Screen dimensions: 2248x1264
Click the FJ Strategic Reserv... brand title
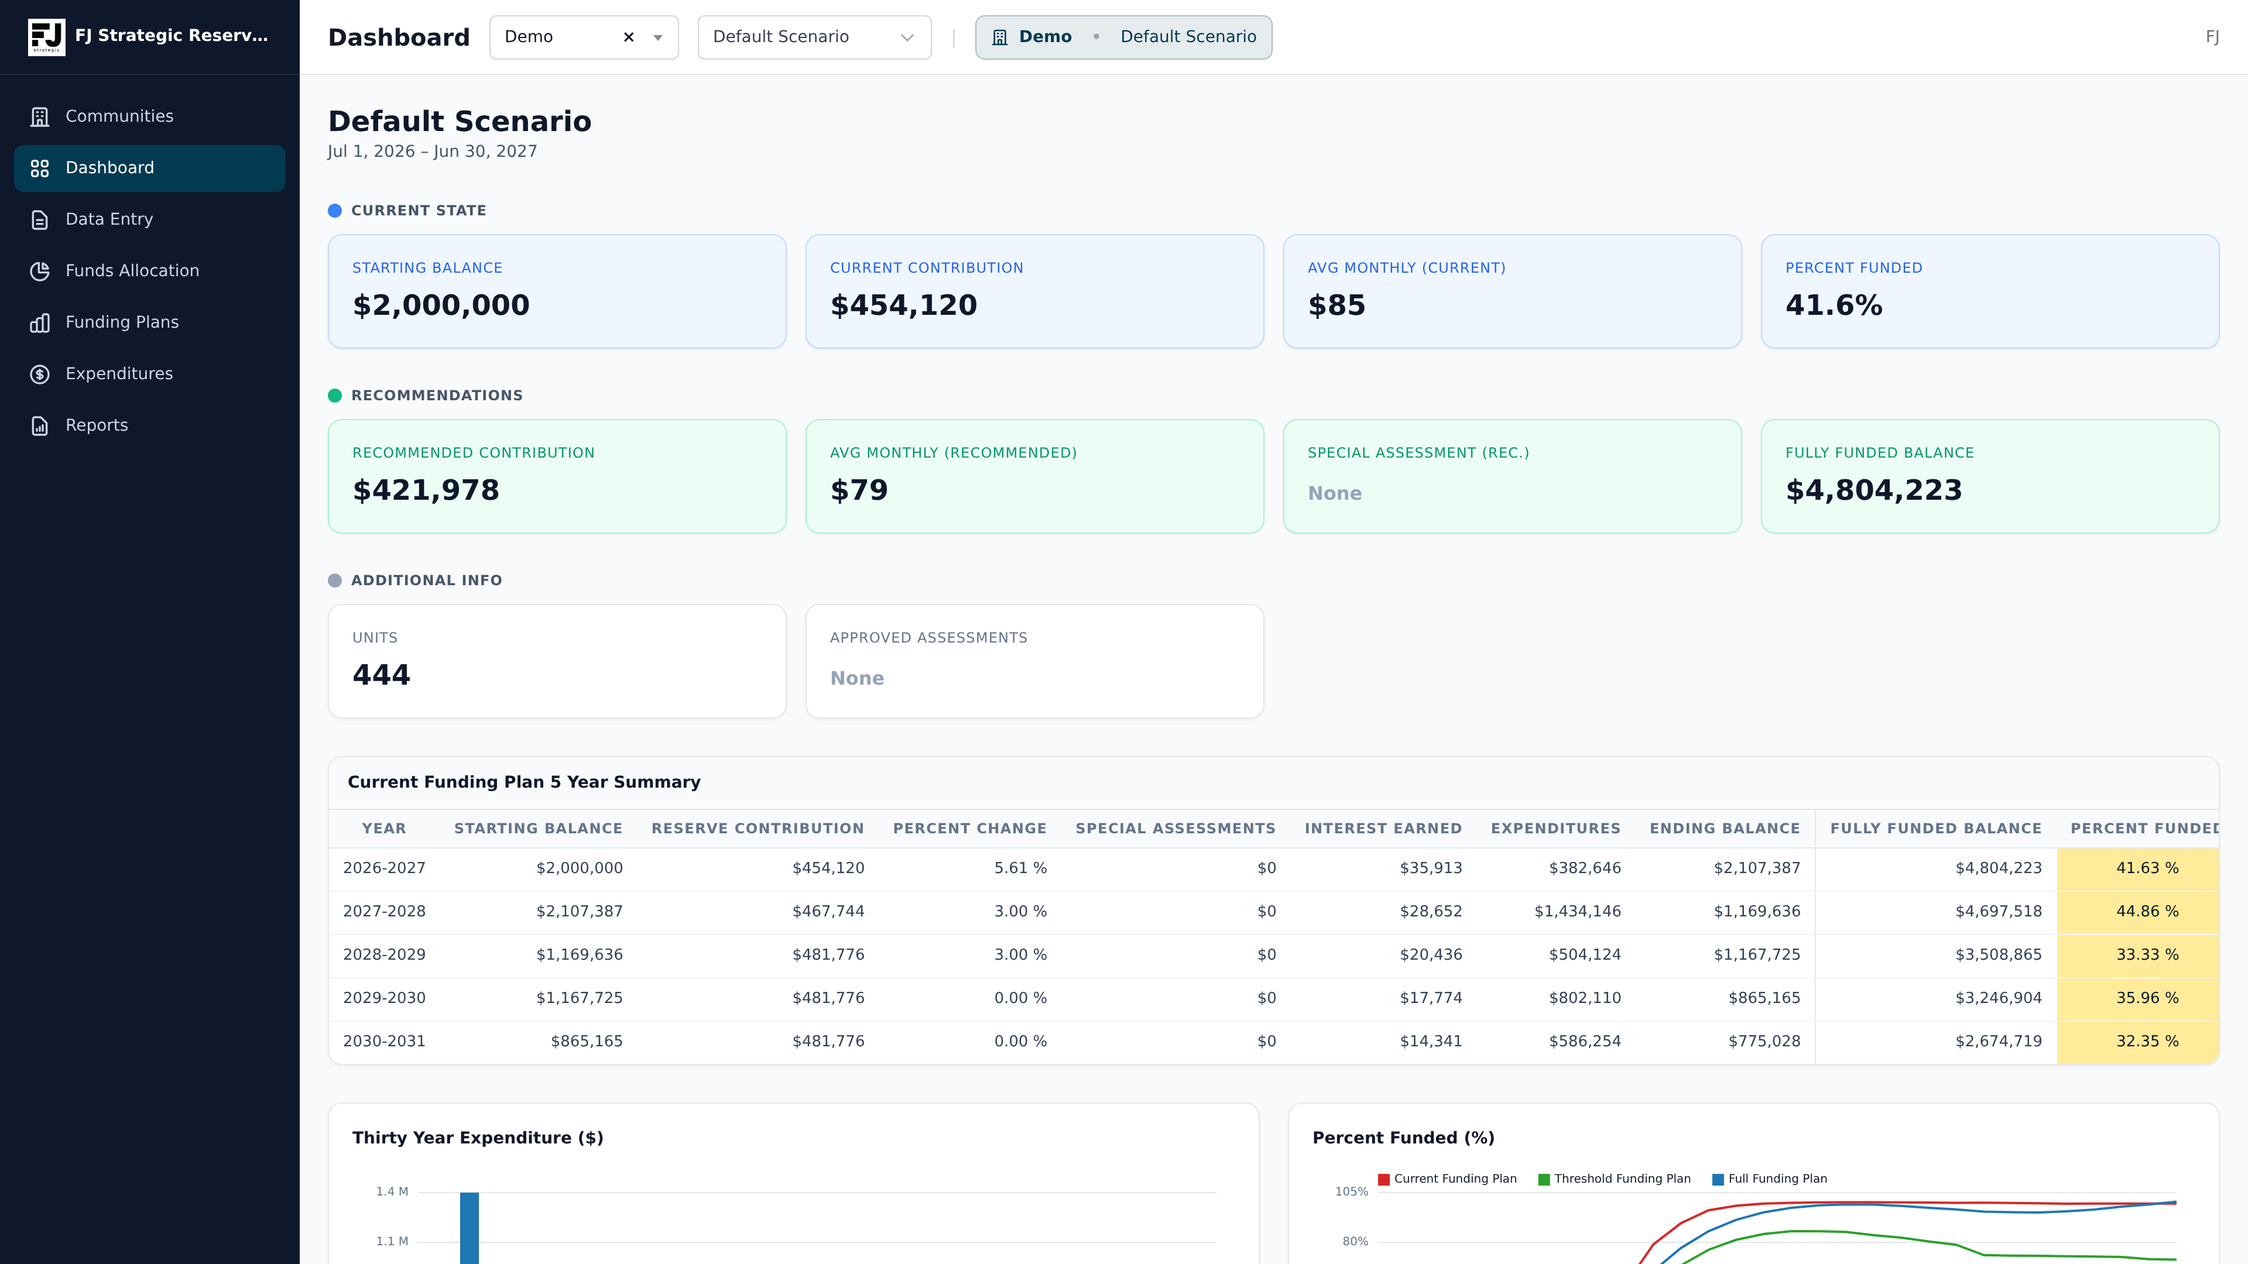point(171,36)
